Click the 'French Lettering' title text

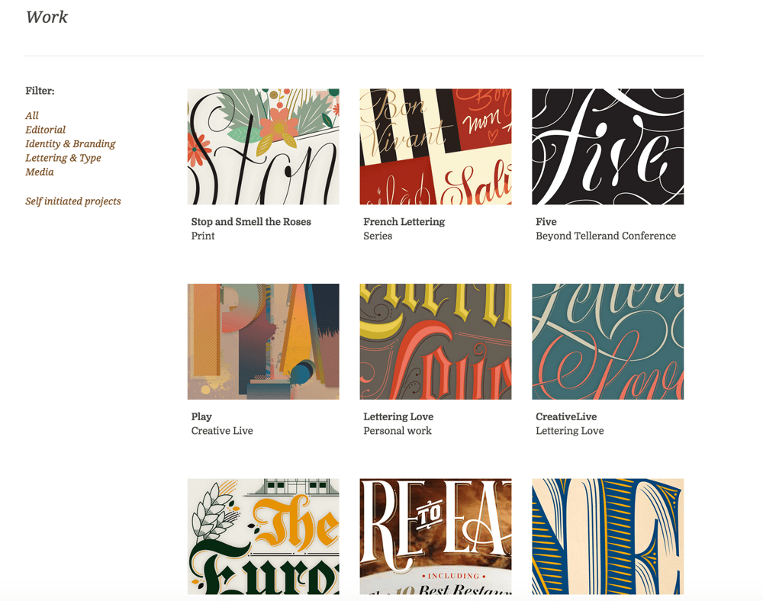(x=404, y=222)
